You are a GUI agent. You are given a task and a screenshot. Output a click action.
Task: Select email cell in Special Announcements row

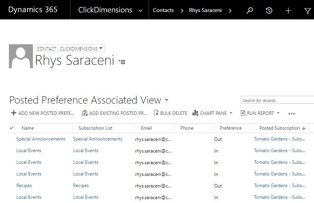click(153, 139)
